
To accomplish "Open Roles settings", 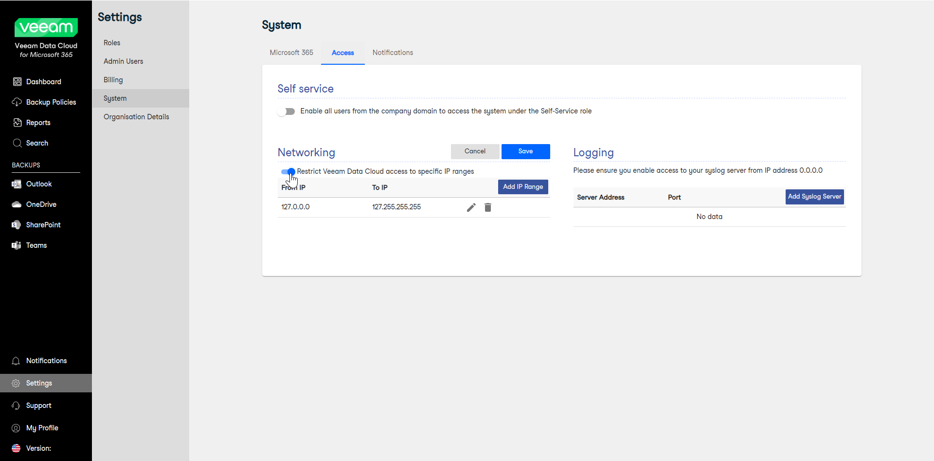I will (x=112, y=43).
